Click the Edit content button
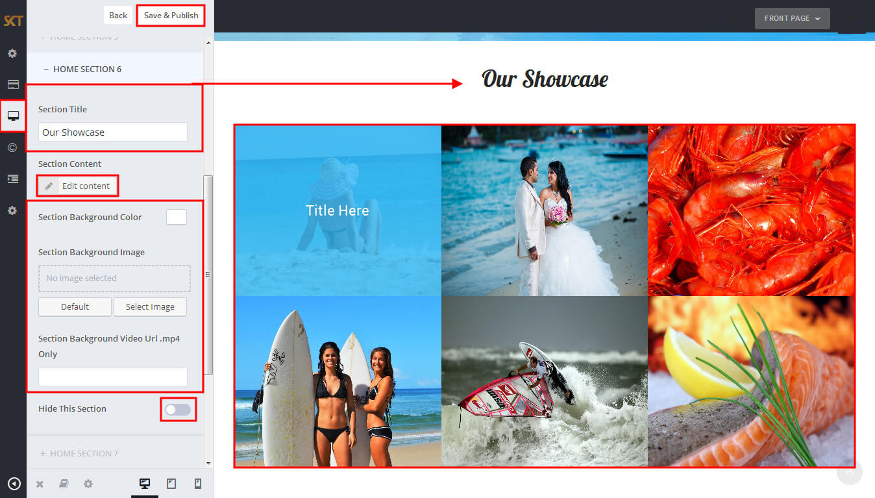This screenshot has width=875, height=498. pos(78,186)
